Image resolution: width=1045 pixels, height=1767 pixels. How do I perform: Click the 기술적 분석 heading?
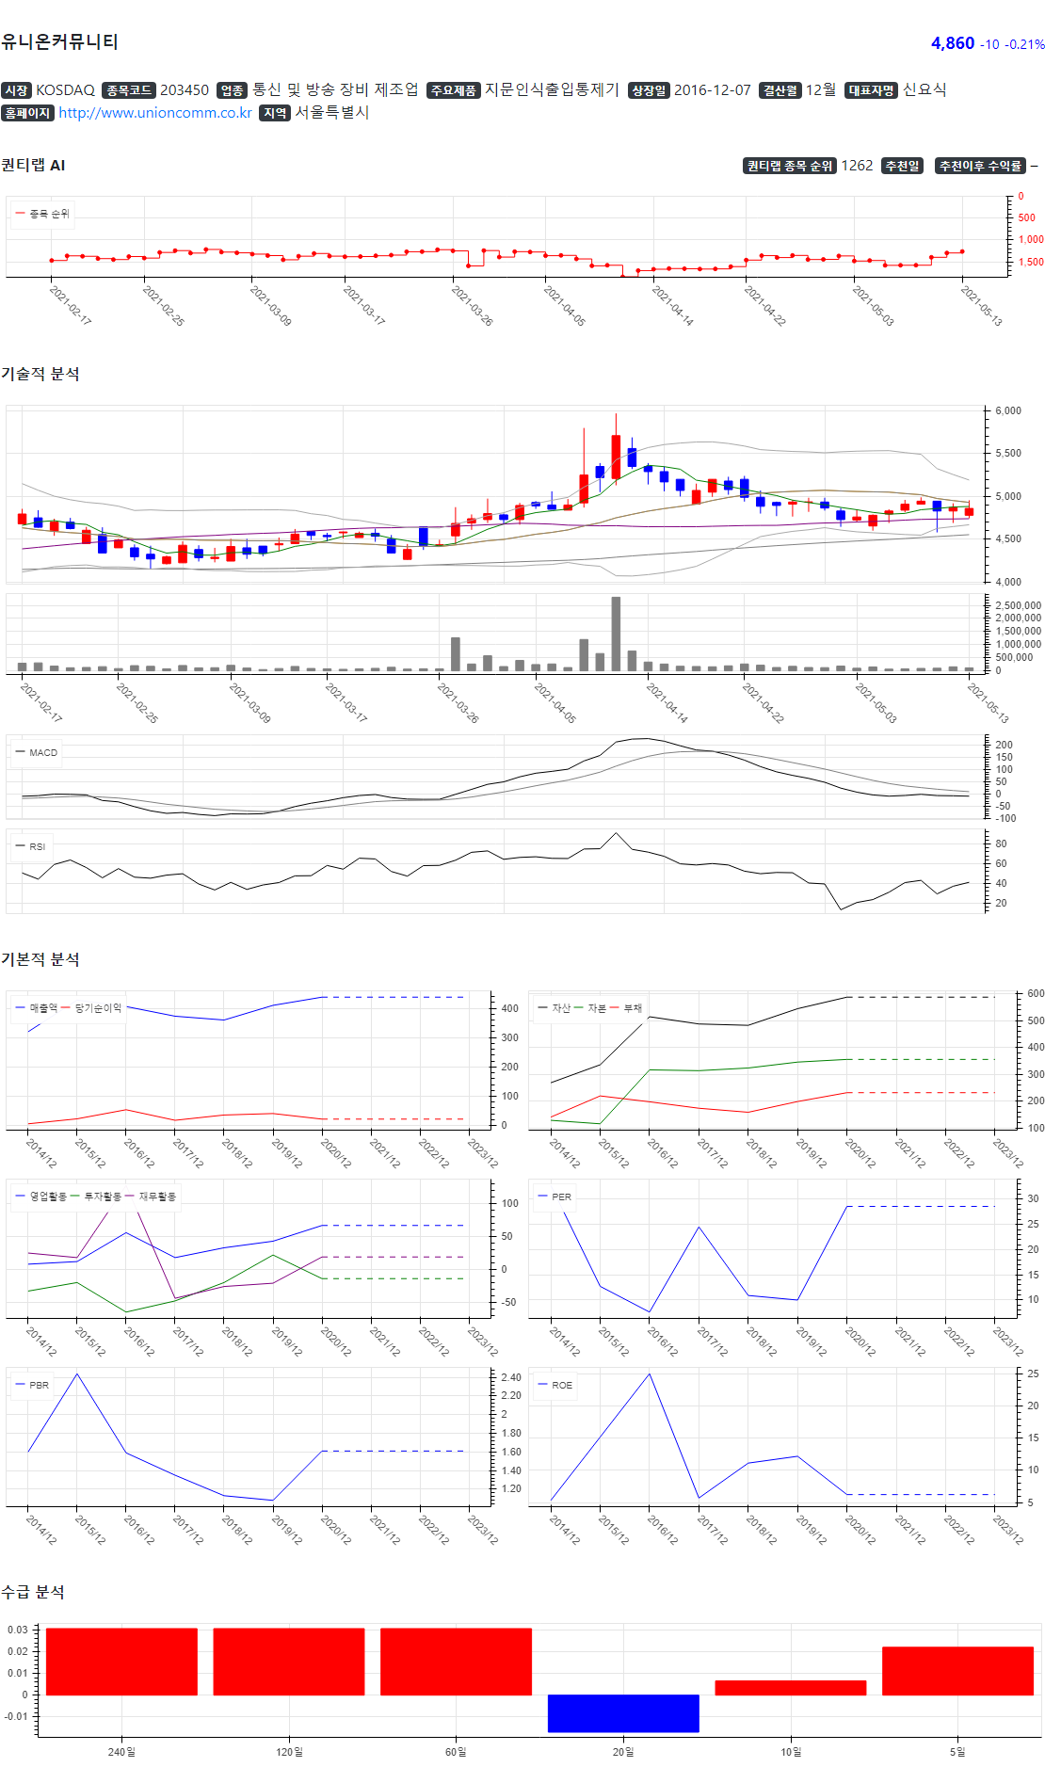pyautogui.click(x=40, y=374)
